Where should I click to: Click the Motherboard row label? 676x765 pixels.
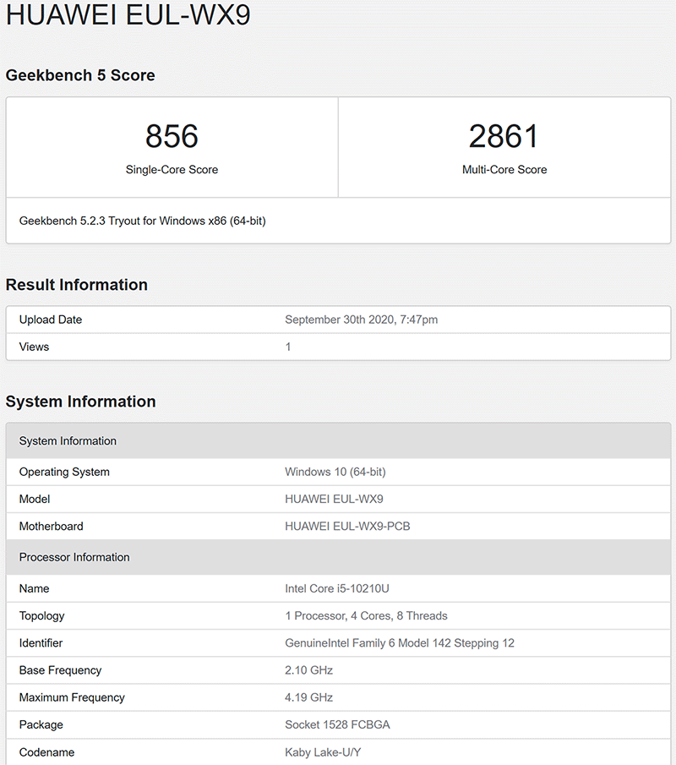(52, 527)
